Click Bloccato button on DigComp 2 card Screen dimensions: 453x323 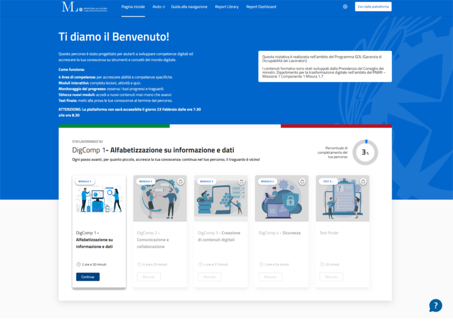[x=149, y=277]
